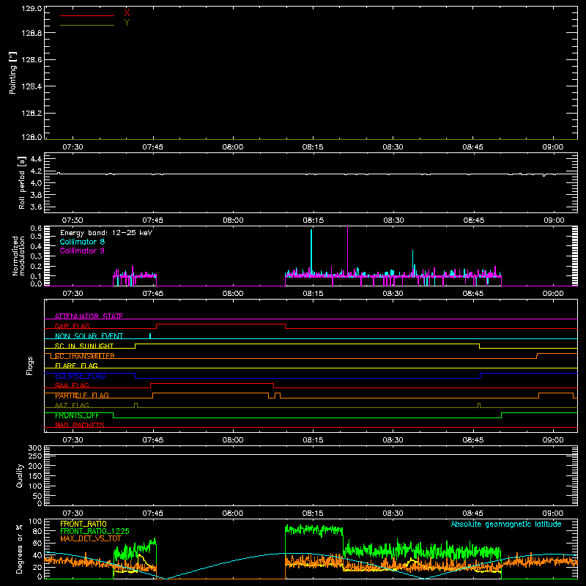Click the Degrees or % axis title
Viewport: 586px width, 586px height.
pos(19,549)
